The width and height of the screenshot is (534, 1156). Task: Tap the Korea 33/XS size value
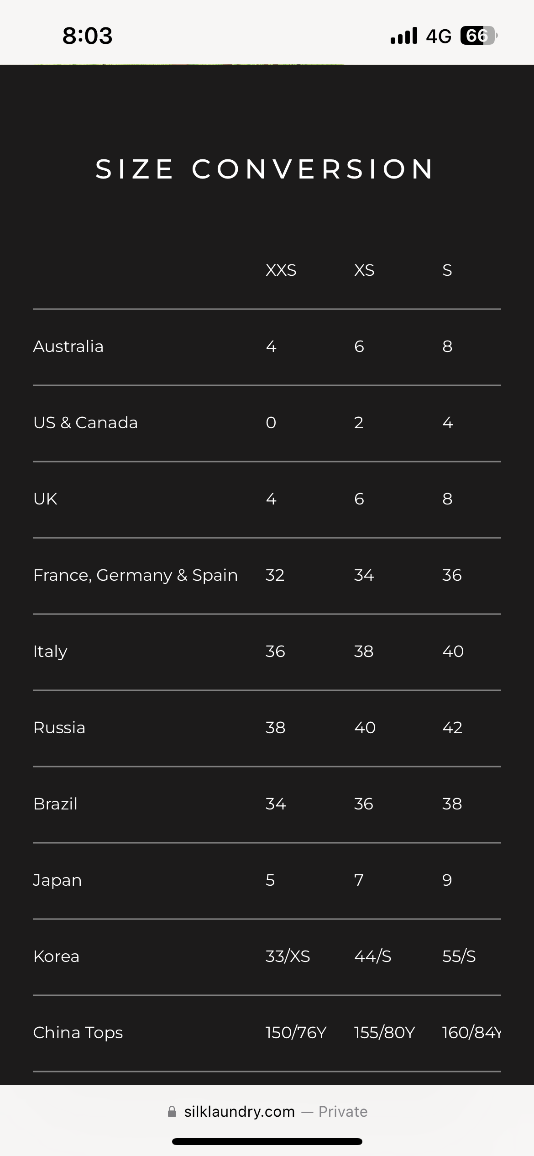(x=288, y=956)
